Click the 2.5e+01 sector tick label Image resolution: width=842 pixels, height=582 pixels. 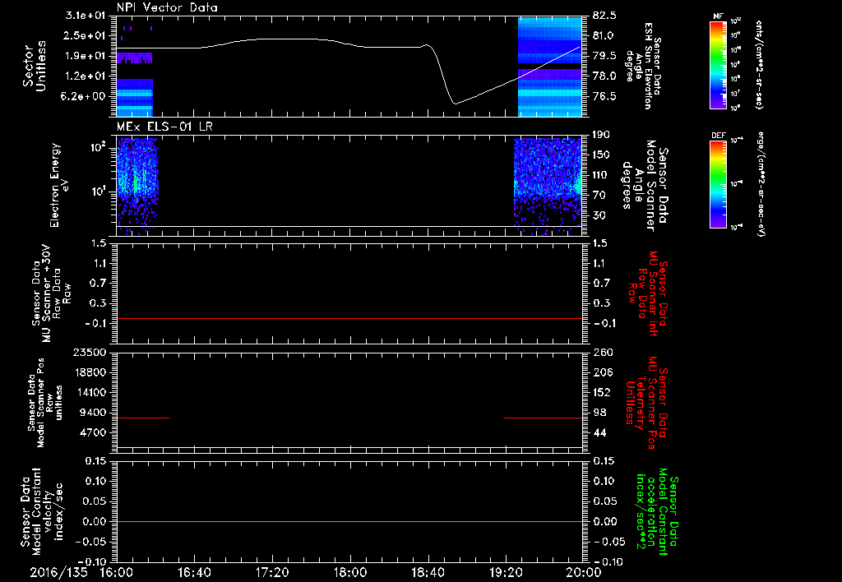(x=85, y=35)
